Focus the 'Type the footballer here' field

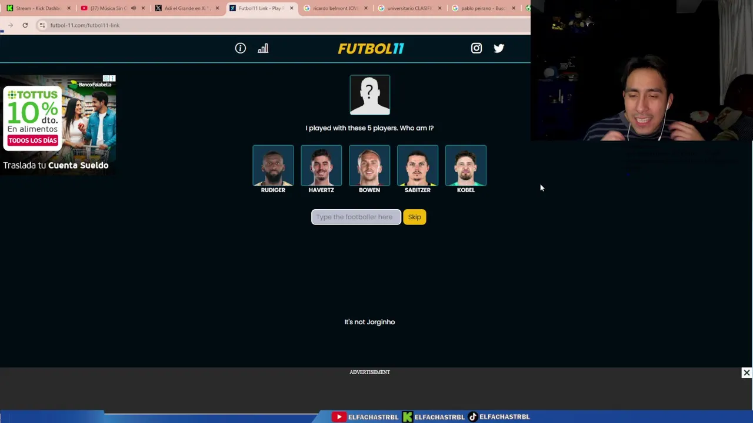tap(356, 217)
